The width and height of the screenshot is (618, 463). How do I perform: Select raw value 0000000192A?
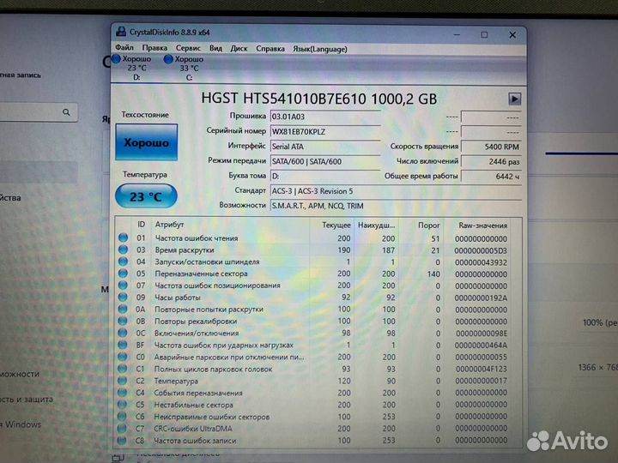coord(481,298)
